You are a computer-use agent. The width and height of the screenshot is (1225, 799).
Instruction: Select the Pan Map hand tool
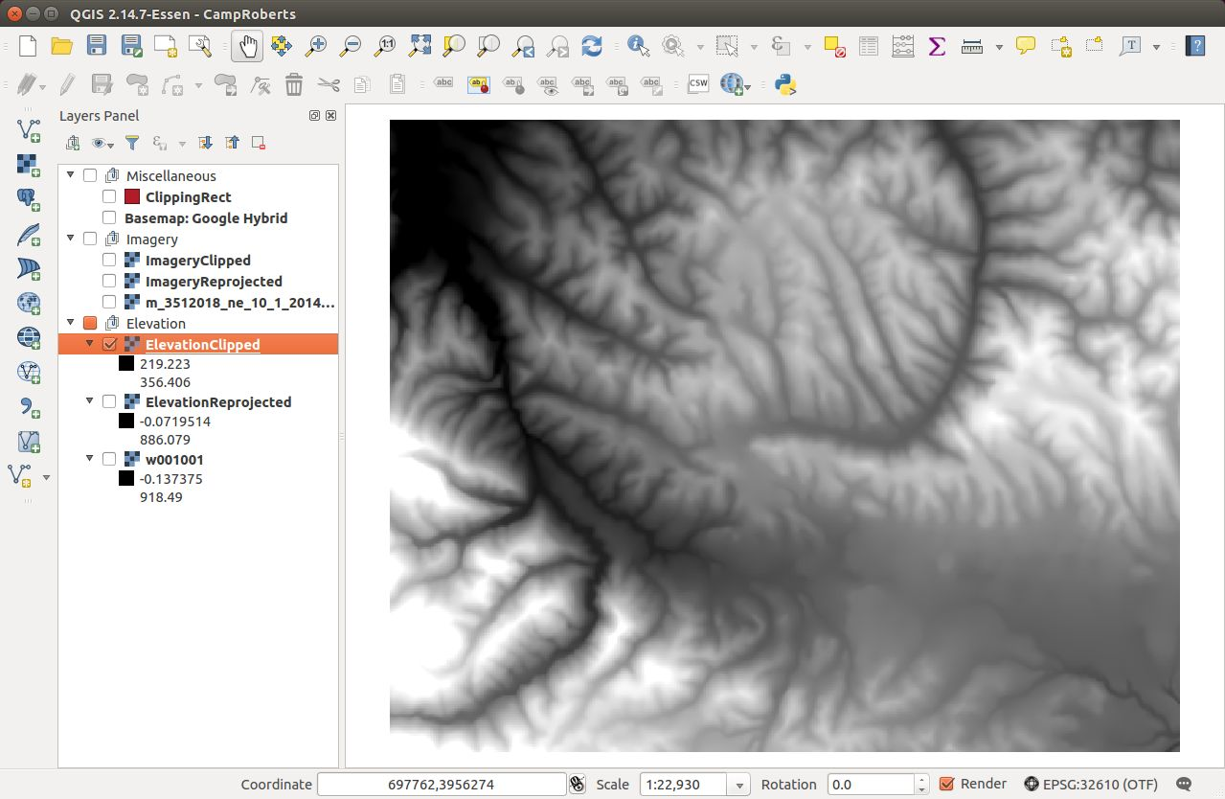(x=246, y=45)
